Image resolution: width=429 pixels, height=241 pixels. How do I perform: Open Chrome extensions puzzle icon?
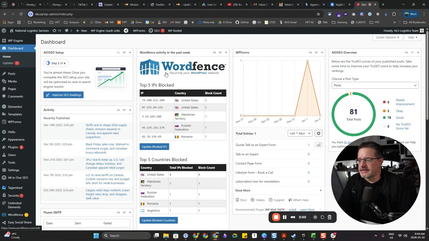pyautogui.click(x=394, y=14)
